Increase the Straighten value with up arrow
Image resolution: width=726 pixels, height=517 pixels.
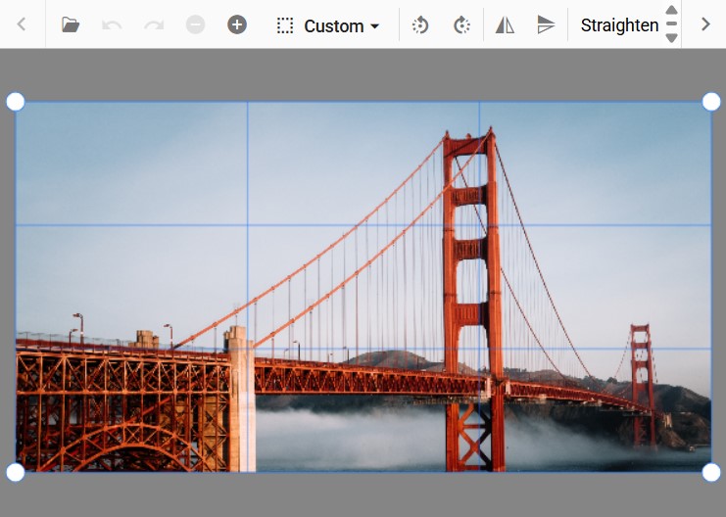671,9
